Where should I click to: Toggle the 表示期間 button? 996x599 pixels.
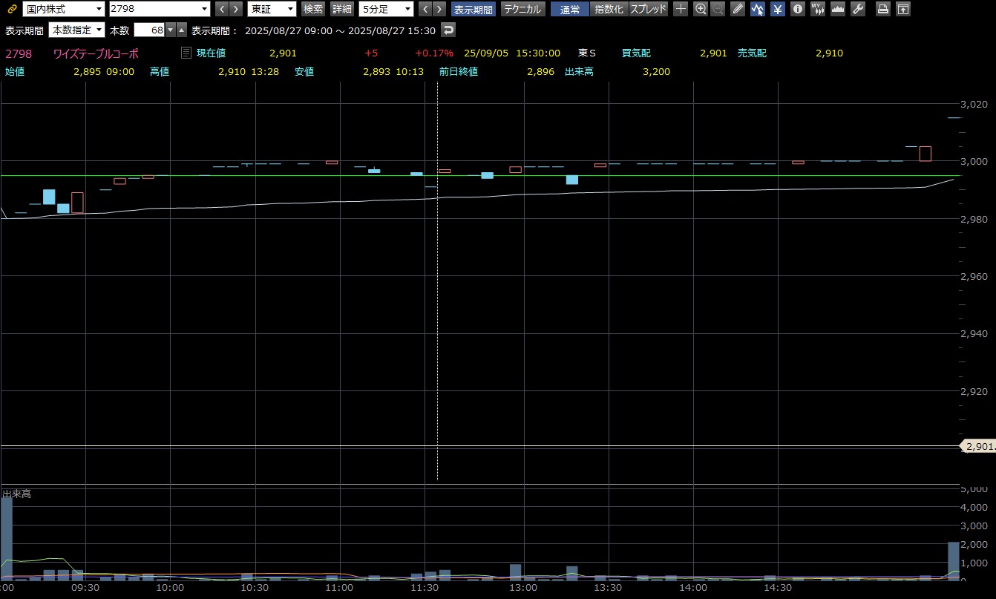pyautogui.click(x=474, y=9)
